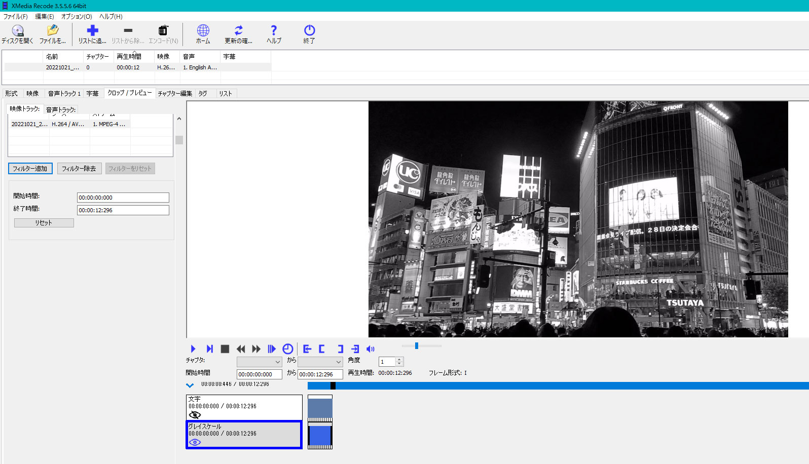Screen dimensions: 809x464
Task: Click the track list scrollbar up arrow
Action: point(179,119)
